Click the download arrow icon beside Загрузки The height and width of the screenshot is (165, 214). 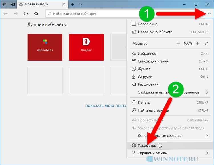coord(134,77)
